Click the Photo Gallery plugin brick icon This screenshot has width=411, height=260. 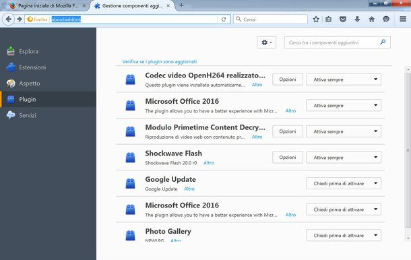pyautogui.click(x=130, y=235)
